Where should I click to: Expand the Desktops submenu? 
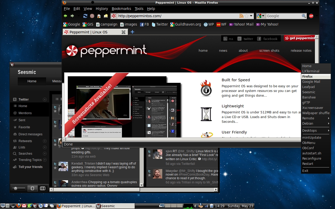(316, 131)
